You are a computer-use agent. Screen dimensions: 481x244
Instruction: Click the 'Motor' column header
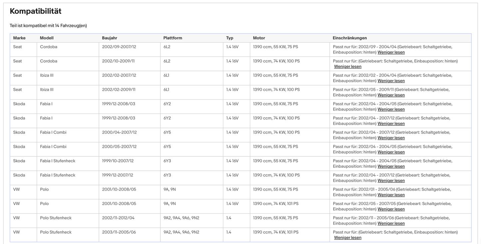259,38
